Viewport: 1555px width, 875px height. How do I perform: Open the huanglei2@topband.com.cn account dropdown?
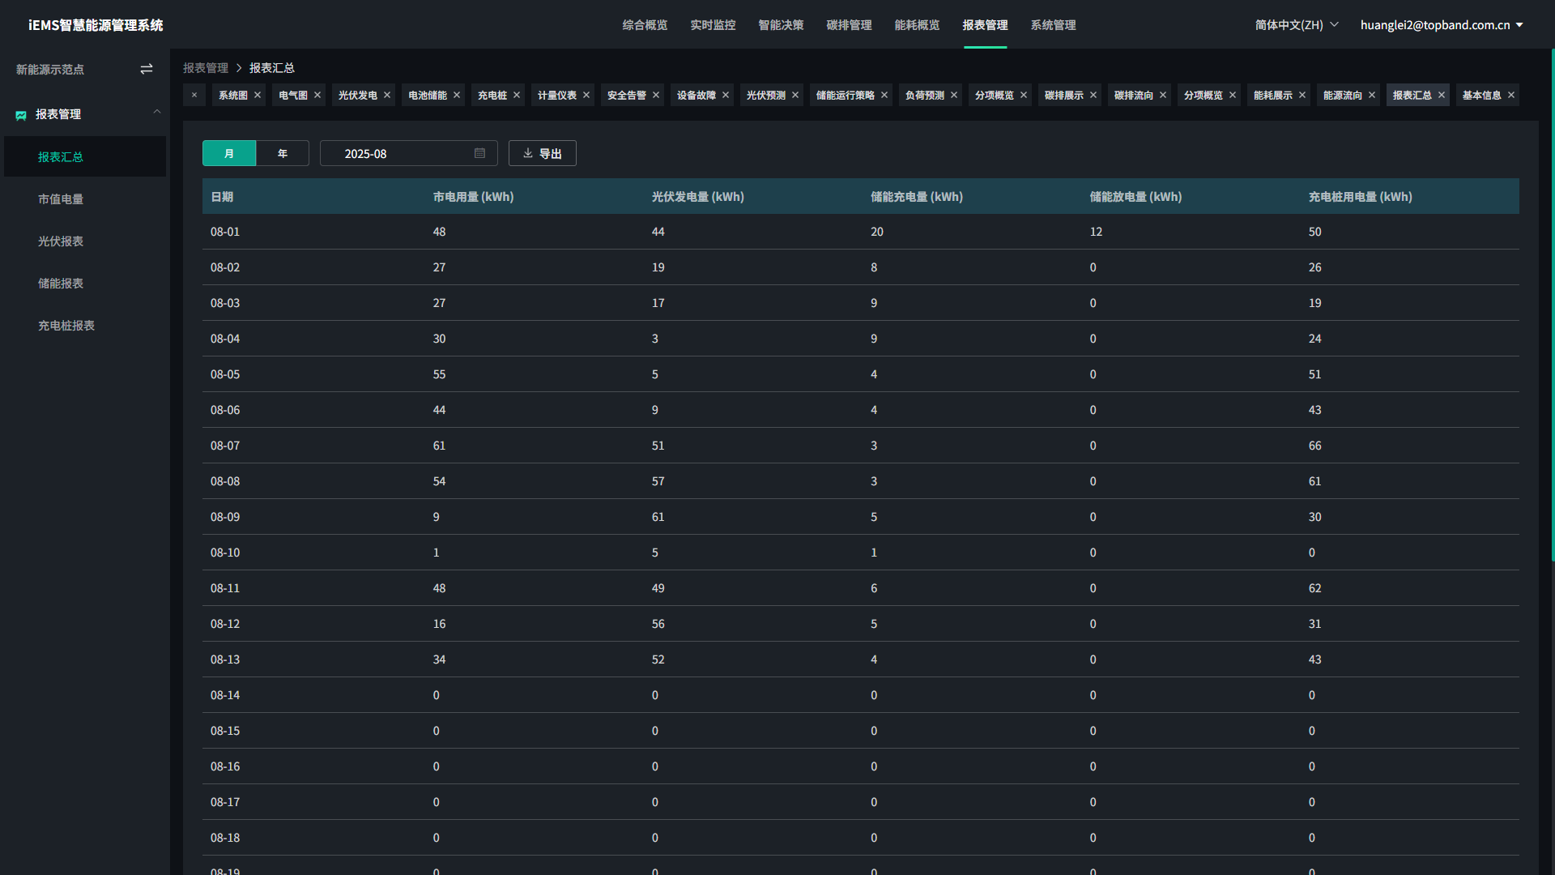coord(1442,25)
